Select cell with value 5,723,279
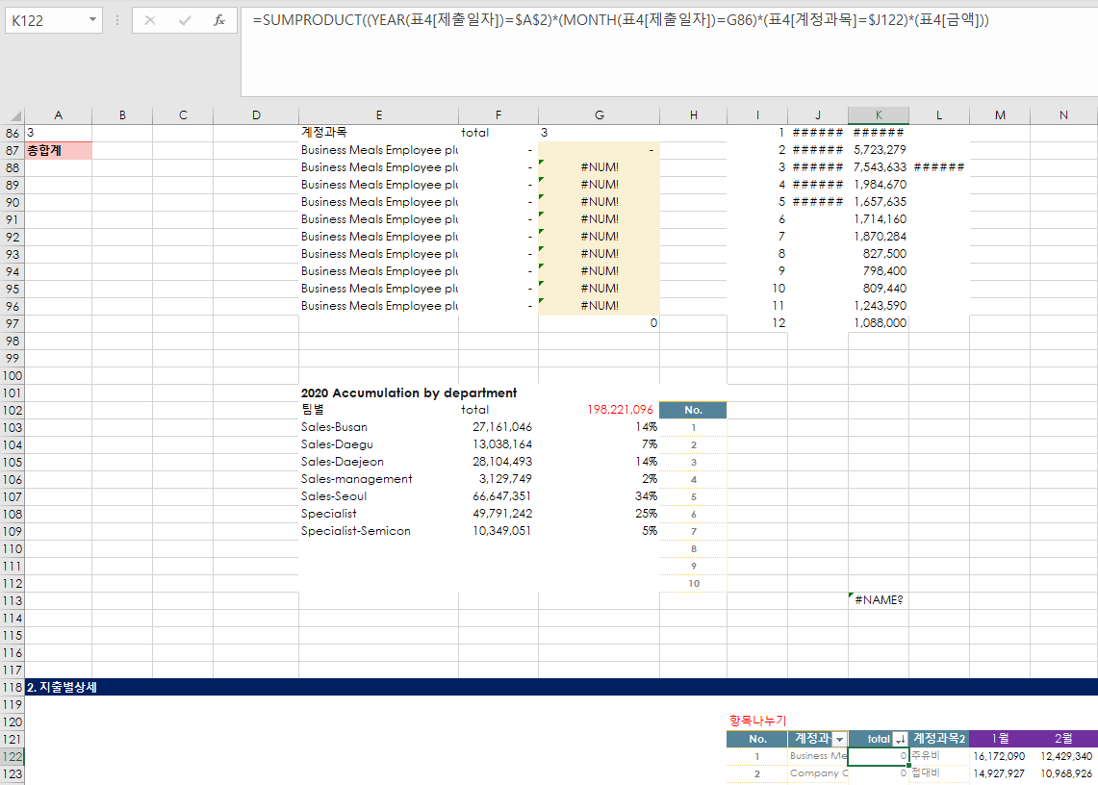The height and width of the screenshot is (785, 1098). point(879,150)
